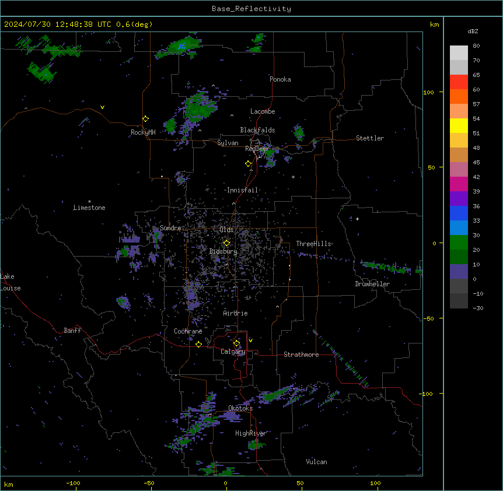Click the dBZ legend heading
Viewport: 503px width, 491px height.
[473, 31]
